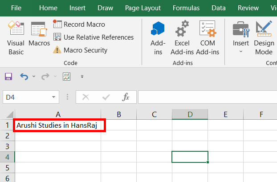Toggle Use Relative References

tap(93, 37)
